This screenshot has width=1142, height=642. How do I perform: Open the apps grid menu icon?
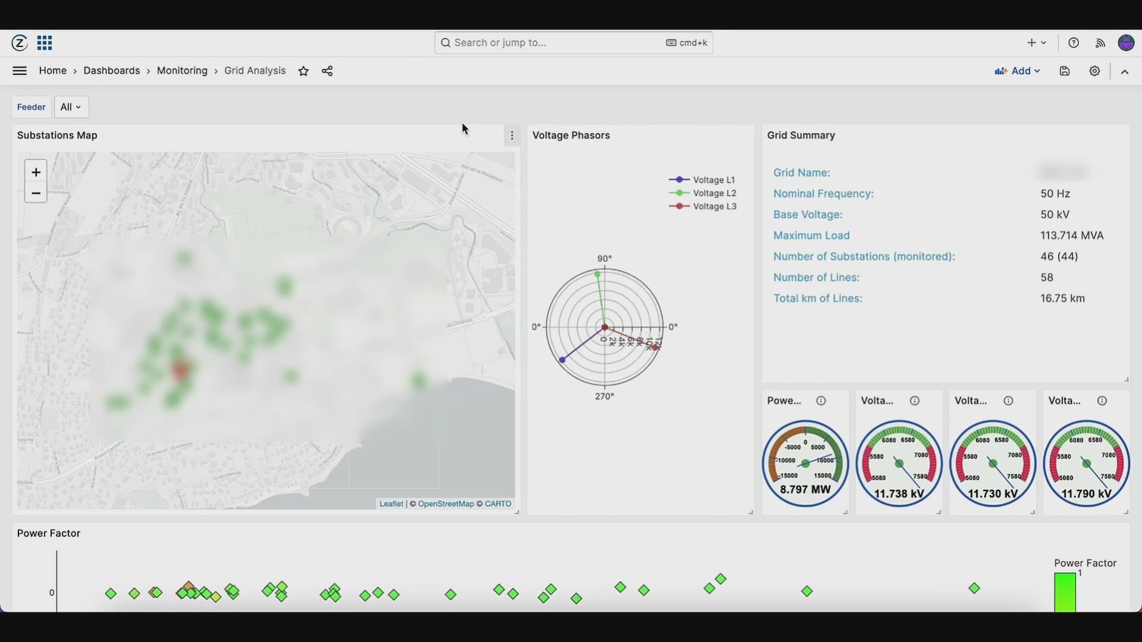click(45, 43)
